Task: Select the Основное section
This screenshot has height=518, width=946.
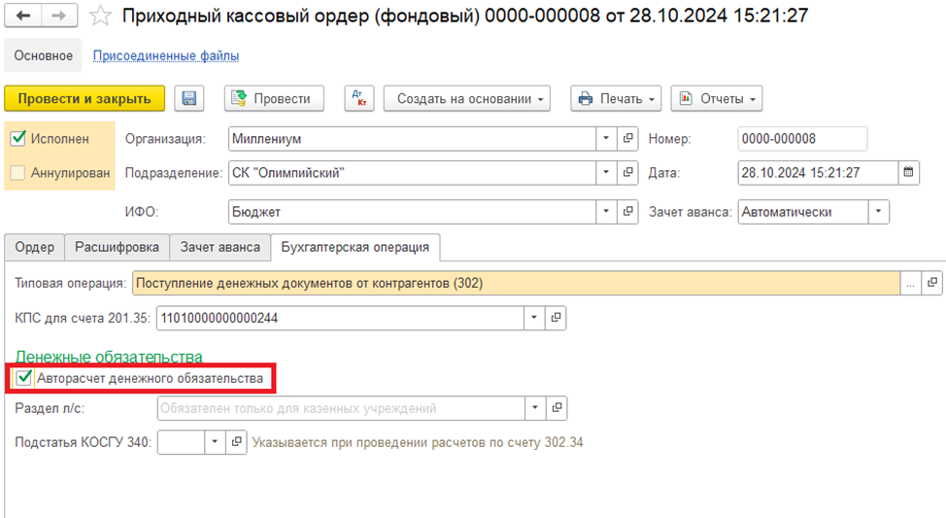Action: pos(44,55)
